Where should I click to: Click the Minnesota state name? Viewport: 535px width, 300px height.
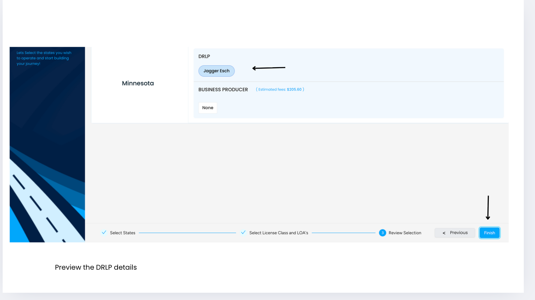pos(138,83)
